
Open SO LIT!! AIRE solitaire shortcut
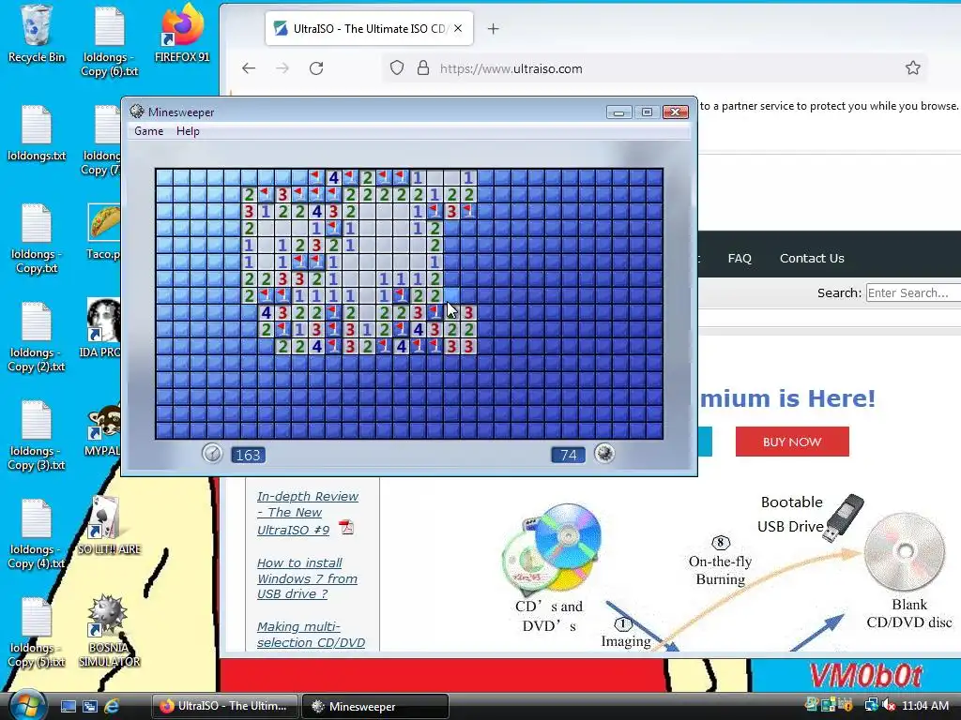point(109,525)
